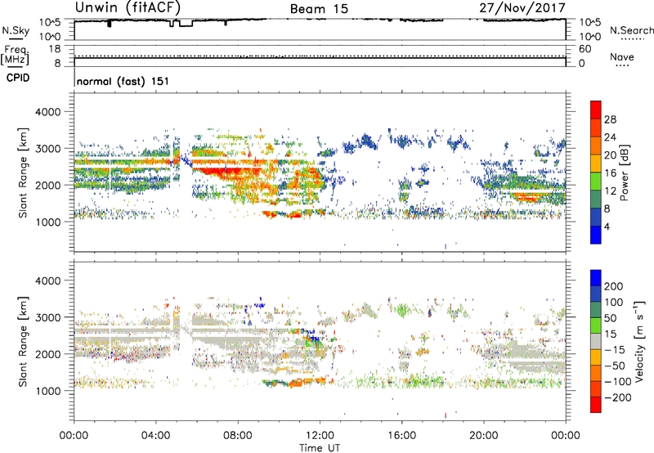Click the '08:00' time tick label

pos(238,436)
